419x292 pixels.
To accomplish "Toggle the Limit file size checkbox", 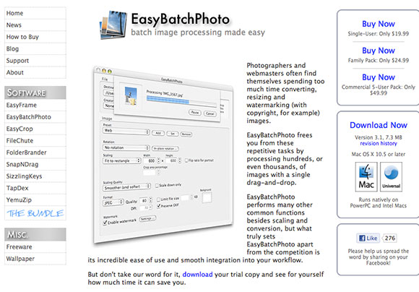I will (158, 199).
